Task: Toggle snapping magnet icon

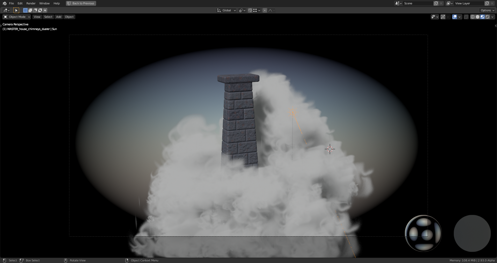Action: (x=250, y=10)
